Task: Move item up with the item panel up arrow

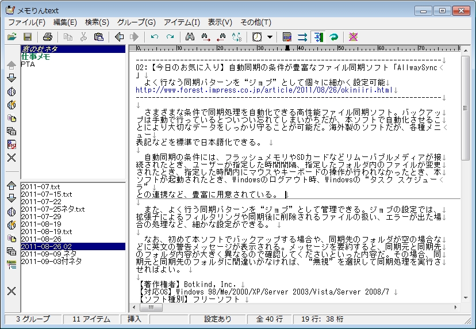Action: (11, 185)
